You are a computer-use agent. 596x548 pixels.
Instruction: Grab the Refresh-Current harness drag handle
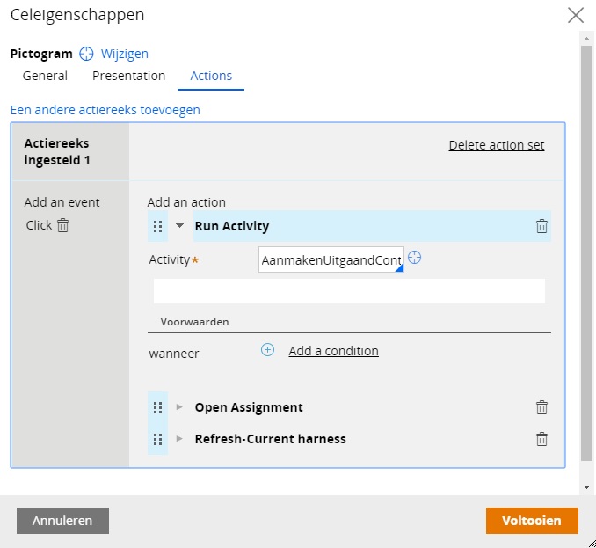tap(157, 439)
